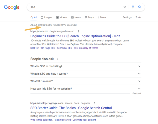Switch to the Videos tab
The image size is (158, 124).
point(62,17)
